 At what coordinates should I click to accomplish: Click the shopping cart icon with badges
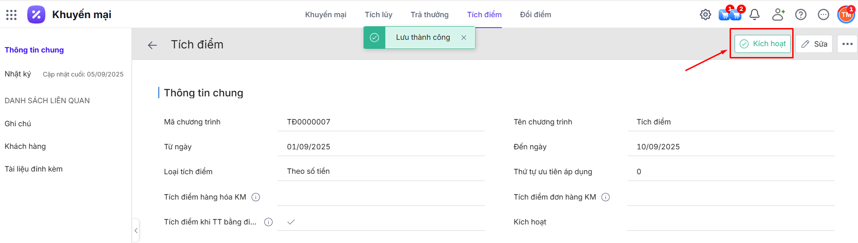point(730,15)
